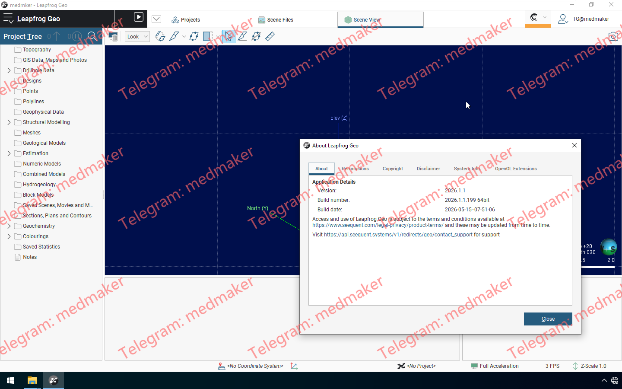Expand the Estimation folder
Screen dimensions: 622x389
pyautogui.click(x=9, y=153)
